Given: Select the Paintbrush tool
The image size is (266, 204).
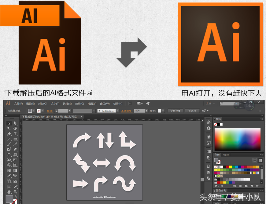Looking at the screenshot, I should click(9, 144).
